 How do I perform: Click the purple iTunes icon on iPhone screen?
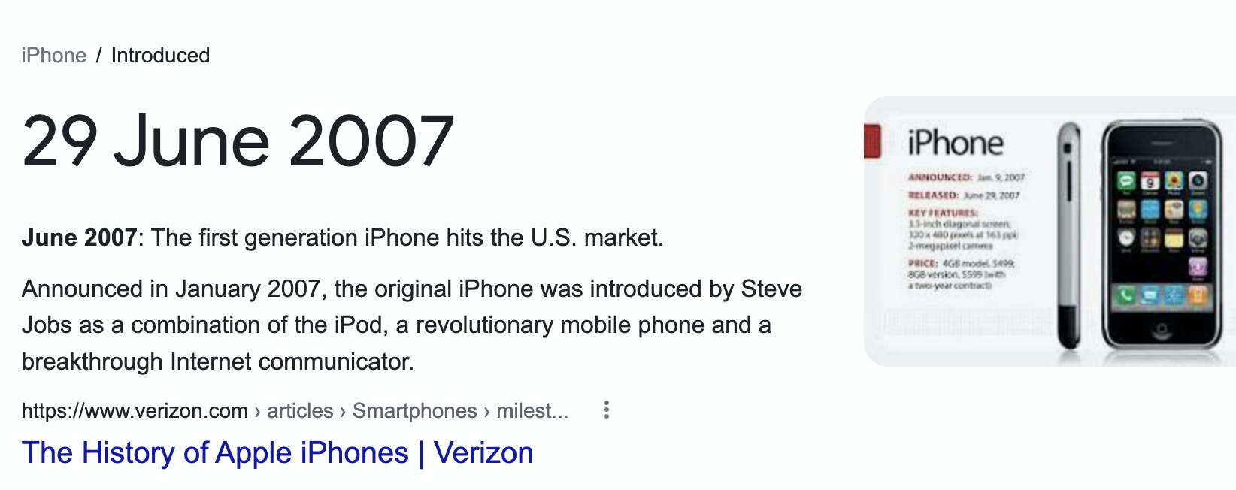(1197, 267)
